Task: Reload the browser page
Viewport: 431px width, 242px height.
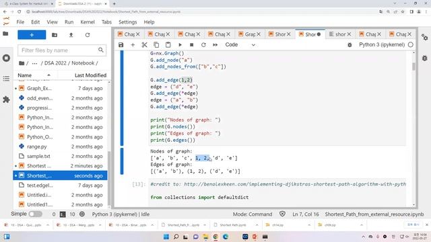Action: tap(19, 12)
